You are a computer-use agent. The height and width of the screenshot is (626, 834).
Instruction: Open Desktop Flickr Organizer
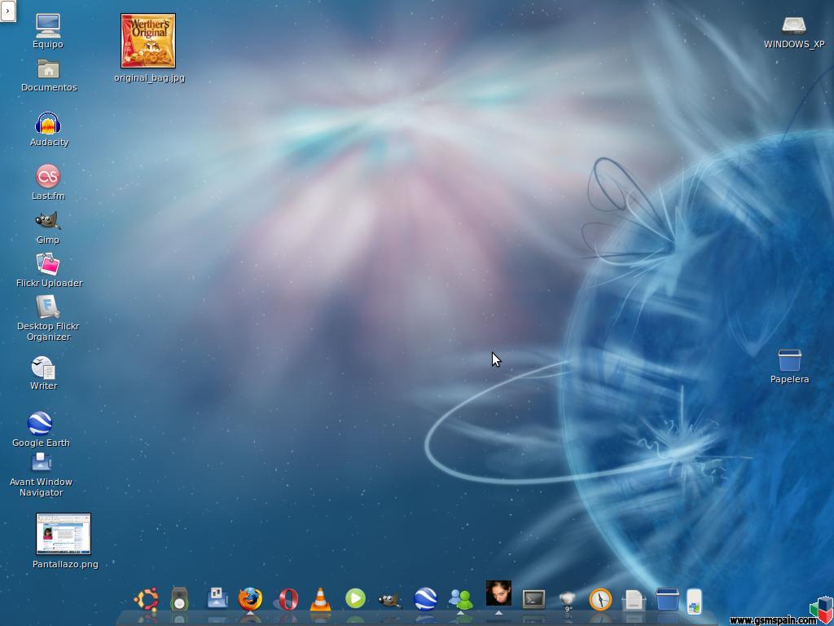coord(48,307)
